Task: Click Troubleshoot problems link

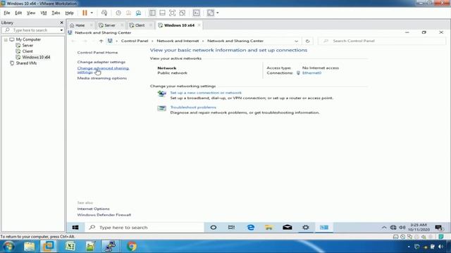Action: (193, 108)
